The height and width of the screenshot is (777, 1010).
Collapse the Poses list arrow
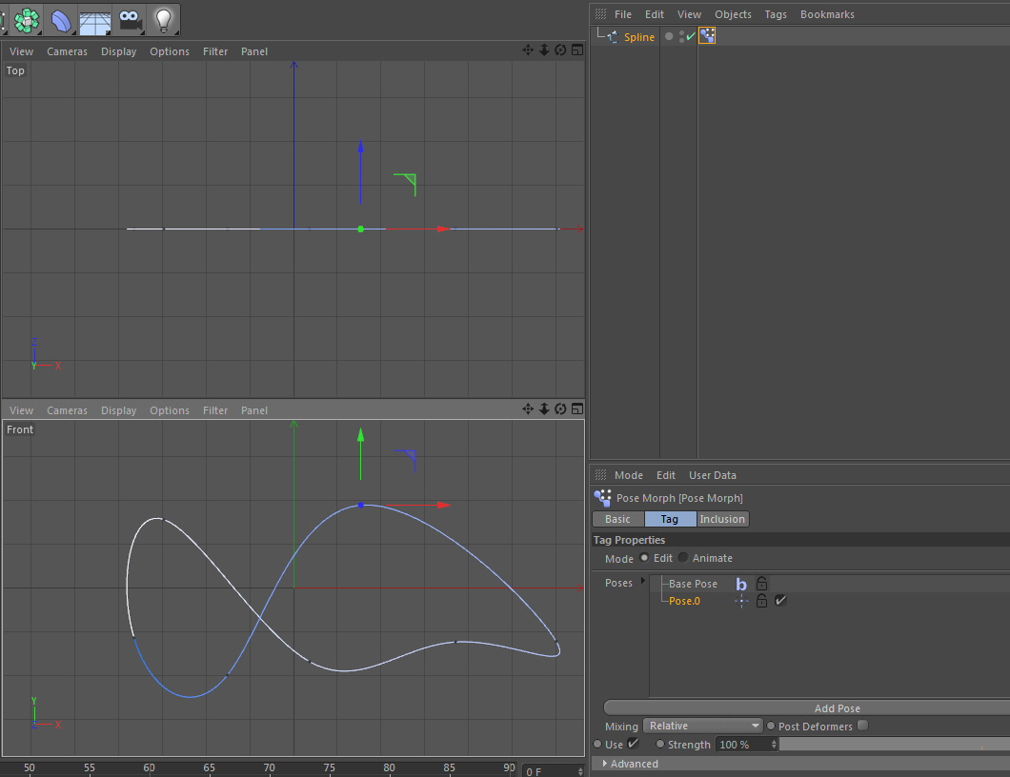click(643, 581)
